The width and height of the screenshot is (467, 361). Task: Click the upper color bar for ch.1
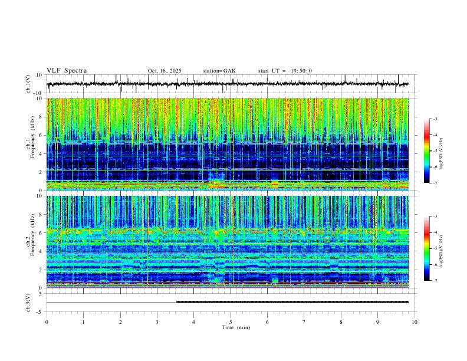426,151
